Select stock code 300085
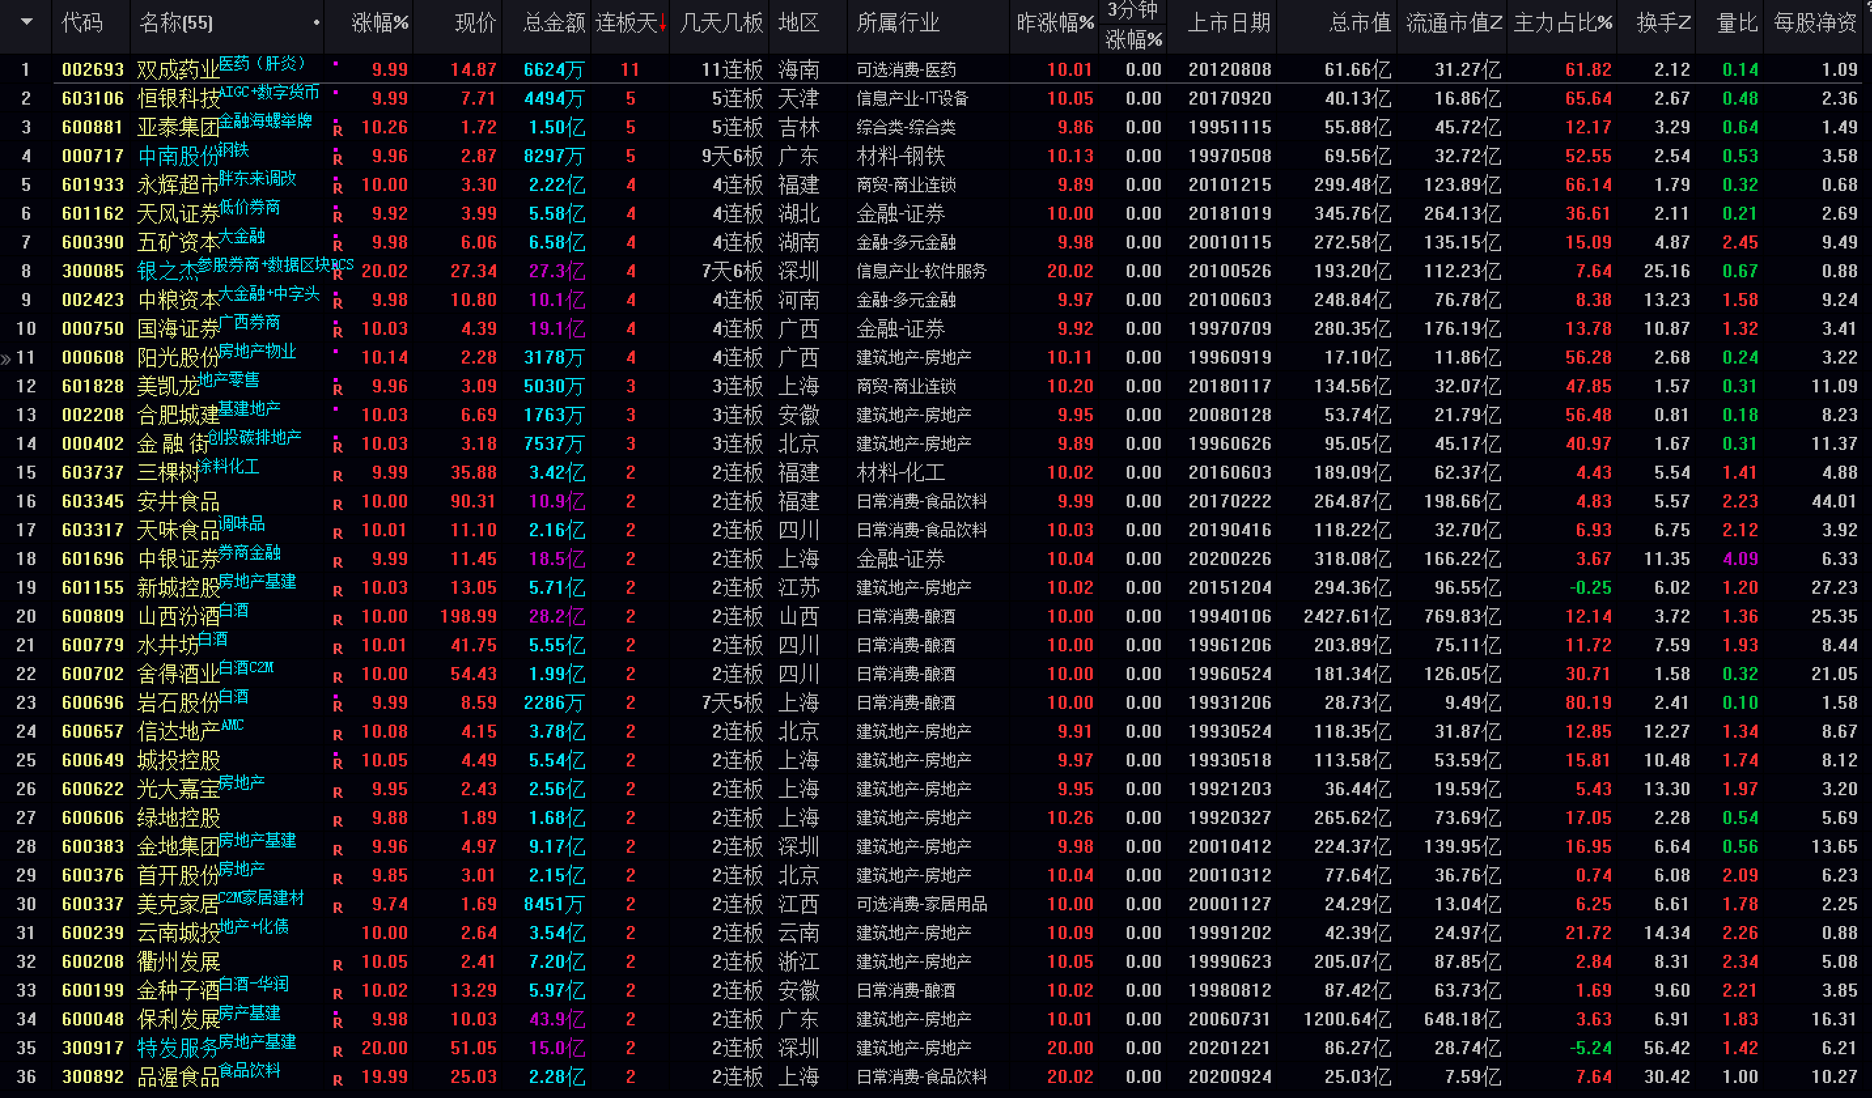Viewport: 1872px width, 1098px height. click(x=93, y=271)
